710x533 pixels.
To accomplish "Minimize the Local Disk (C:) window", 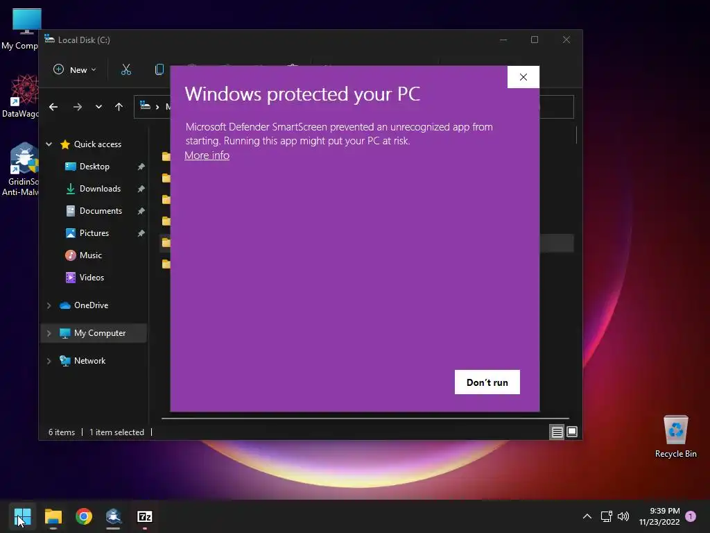I will (503, 40).
